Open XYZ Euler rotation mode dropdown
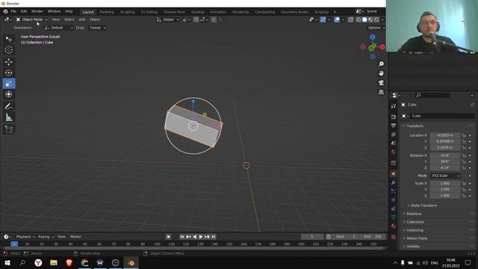The height and width of the screenshot is (269, 478). [x=445, y=176]
